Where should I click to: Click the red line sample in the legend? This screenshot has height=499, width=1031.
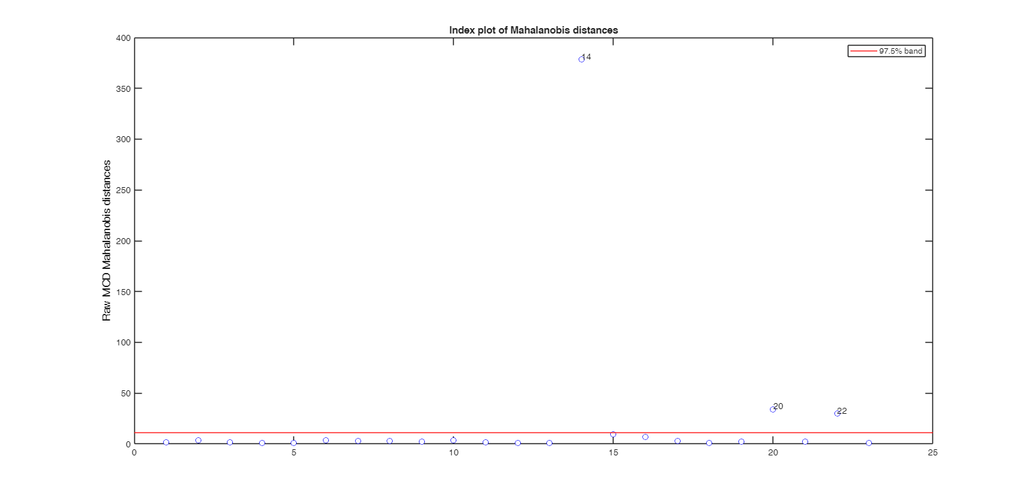pyautogui.click(x=864, y=50)
